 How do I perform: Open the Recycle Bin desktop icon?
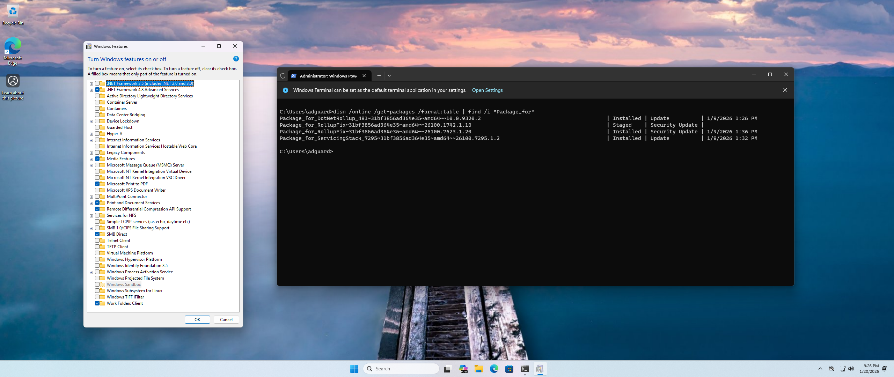13,14
